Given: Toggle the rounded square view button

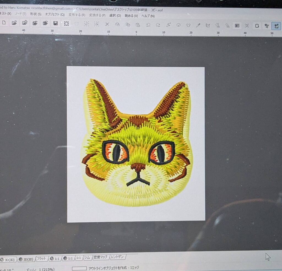Looking at the screenshot, I should [257, 26].
